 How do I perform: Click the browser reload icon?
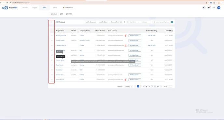pyautogui.click(x=7, y=3)
